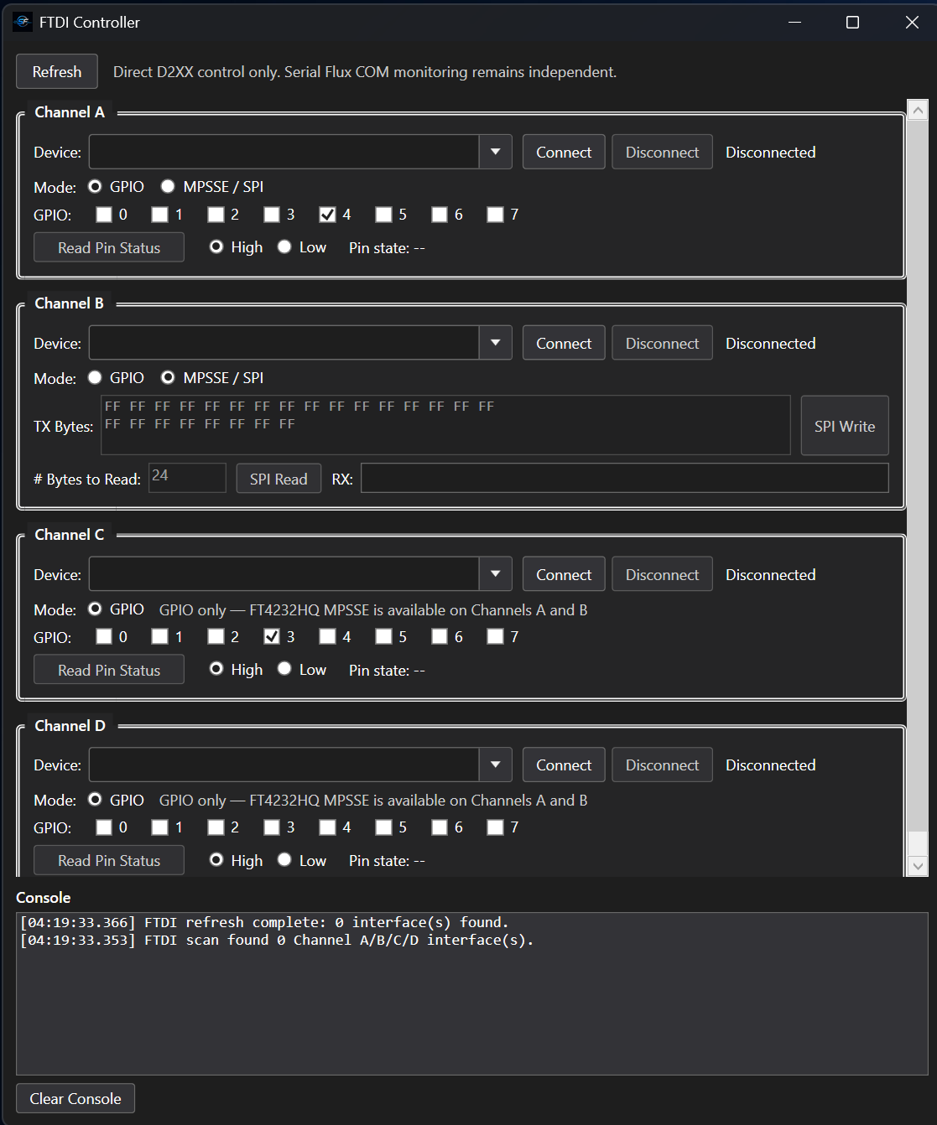Check GPIO pin 1 on Channel D

tap(159, 827)
